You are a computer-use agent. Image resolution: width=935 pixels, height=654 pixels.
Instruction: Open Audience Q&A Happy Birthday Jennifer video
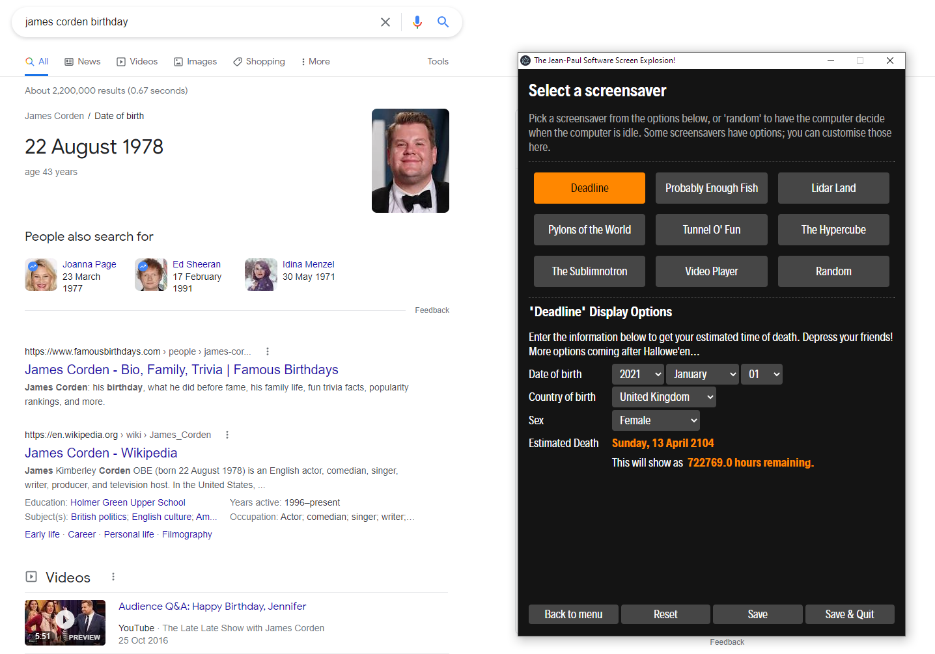click(x=212, y=606)
